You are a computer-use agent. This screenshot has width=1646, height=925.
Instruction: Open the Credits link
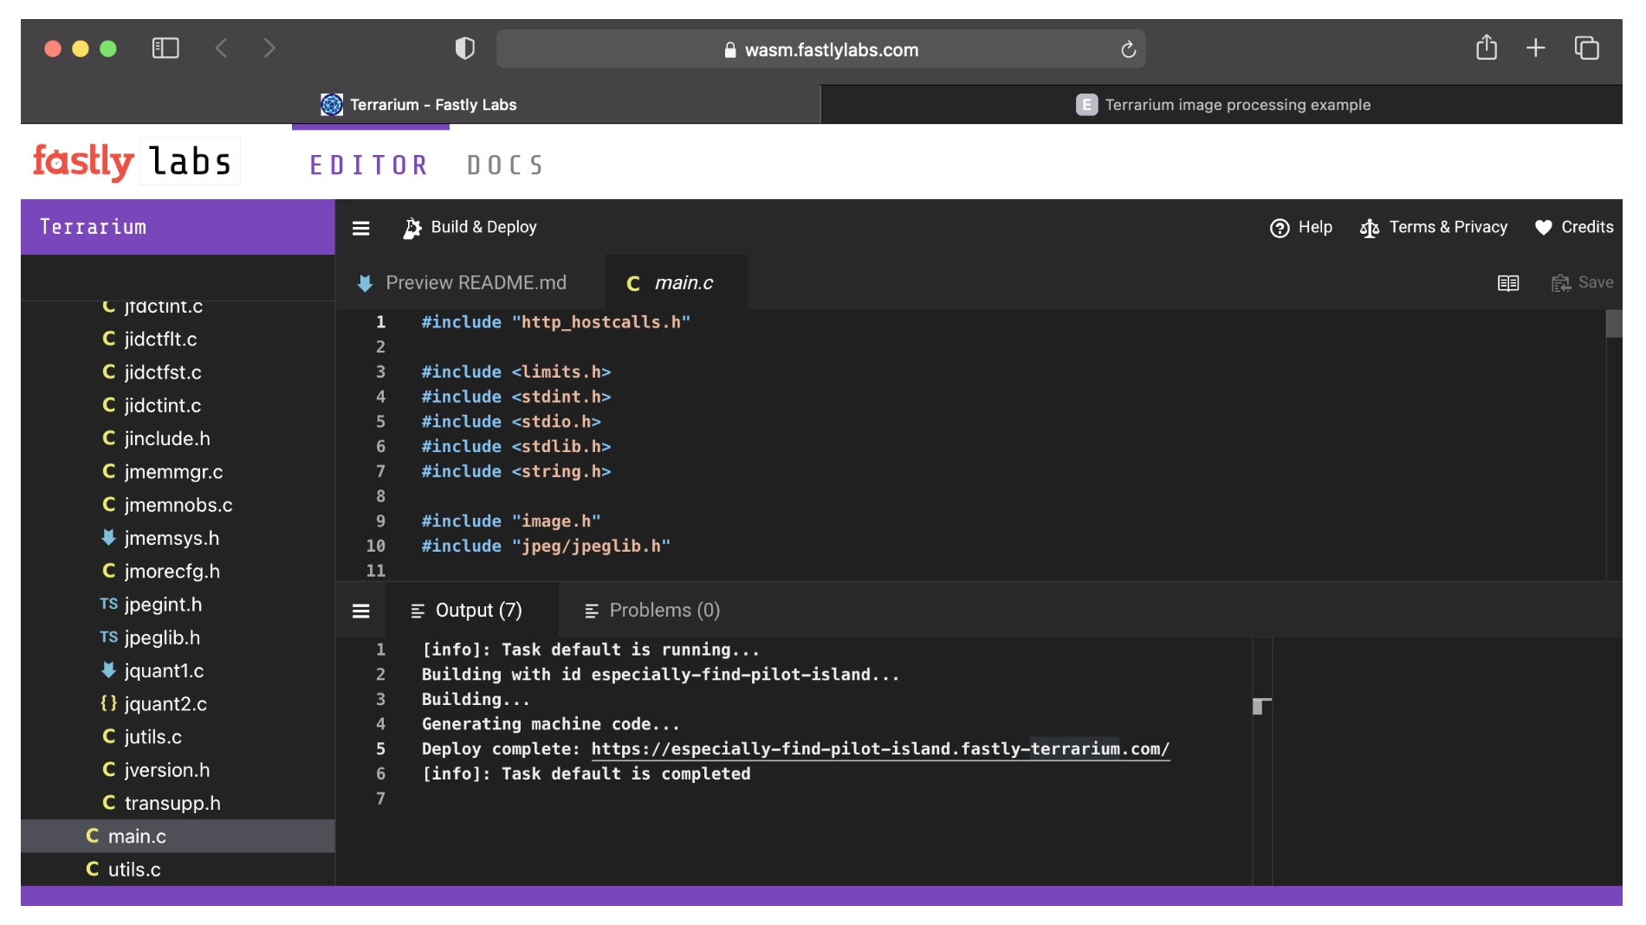point(1574,227)
